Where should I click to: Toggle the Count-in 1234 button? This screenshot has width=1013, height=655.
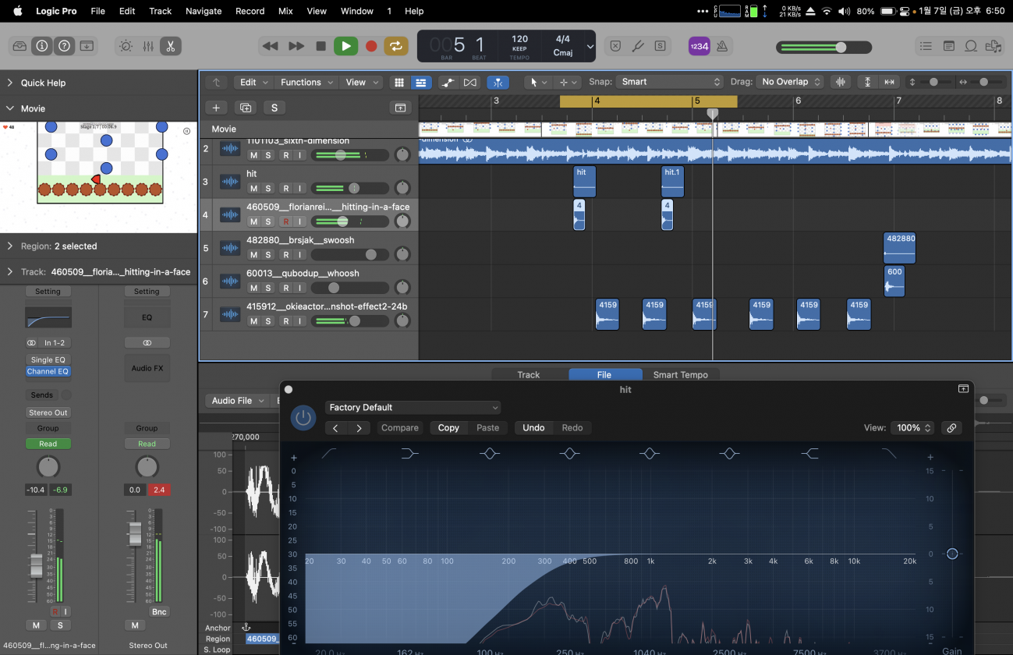pos(700,46)
